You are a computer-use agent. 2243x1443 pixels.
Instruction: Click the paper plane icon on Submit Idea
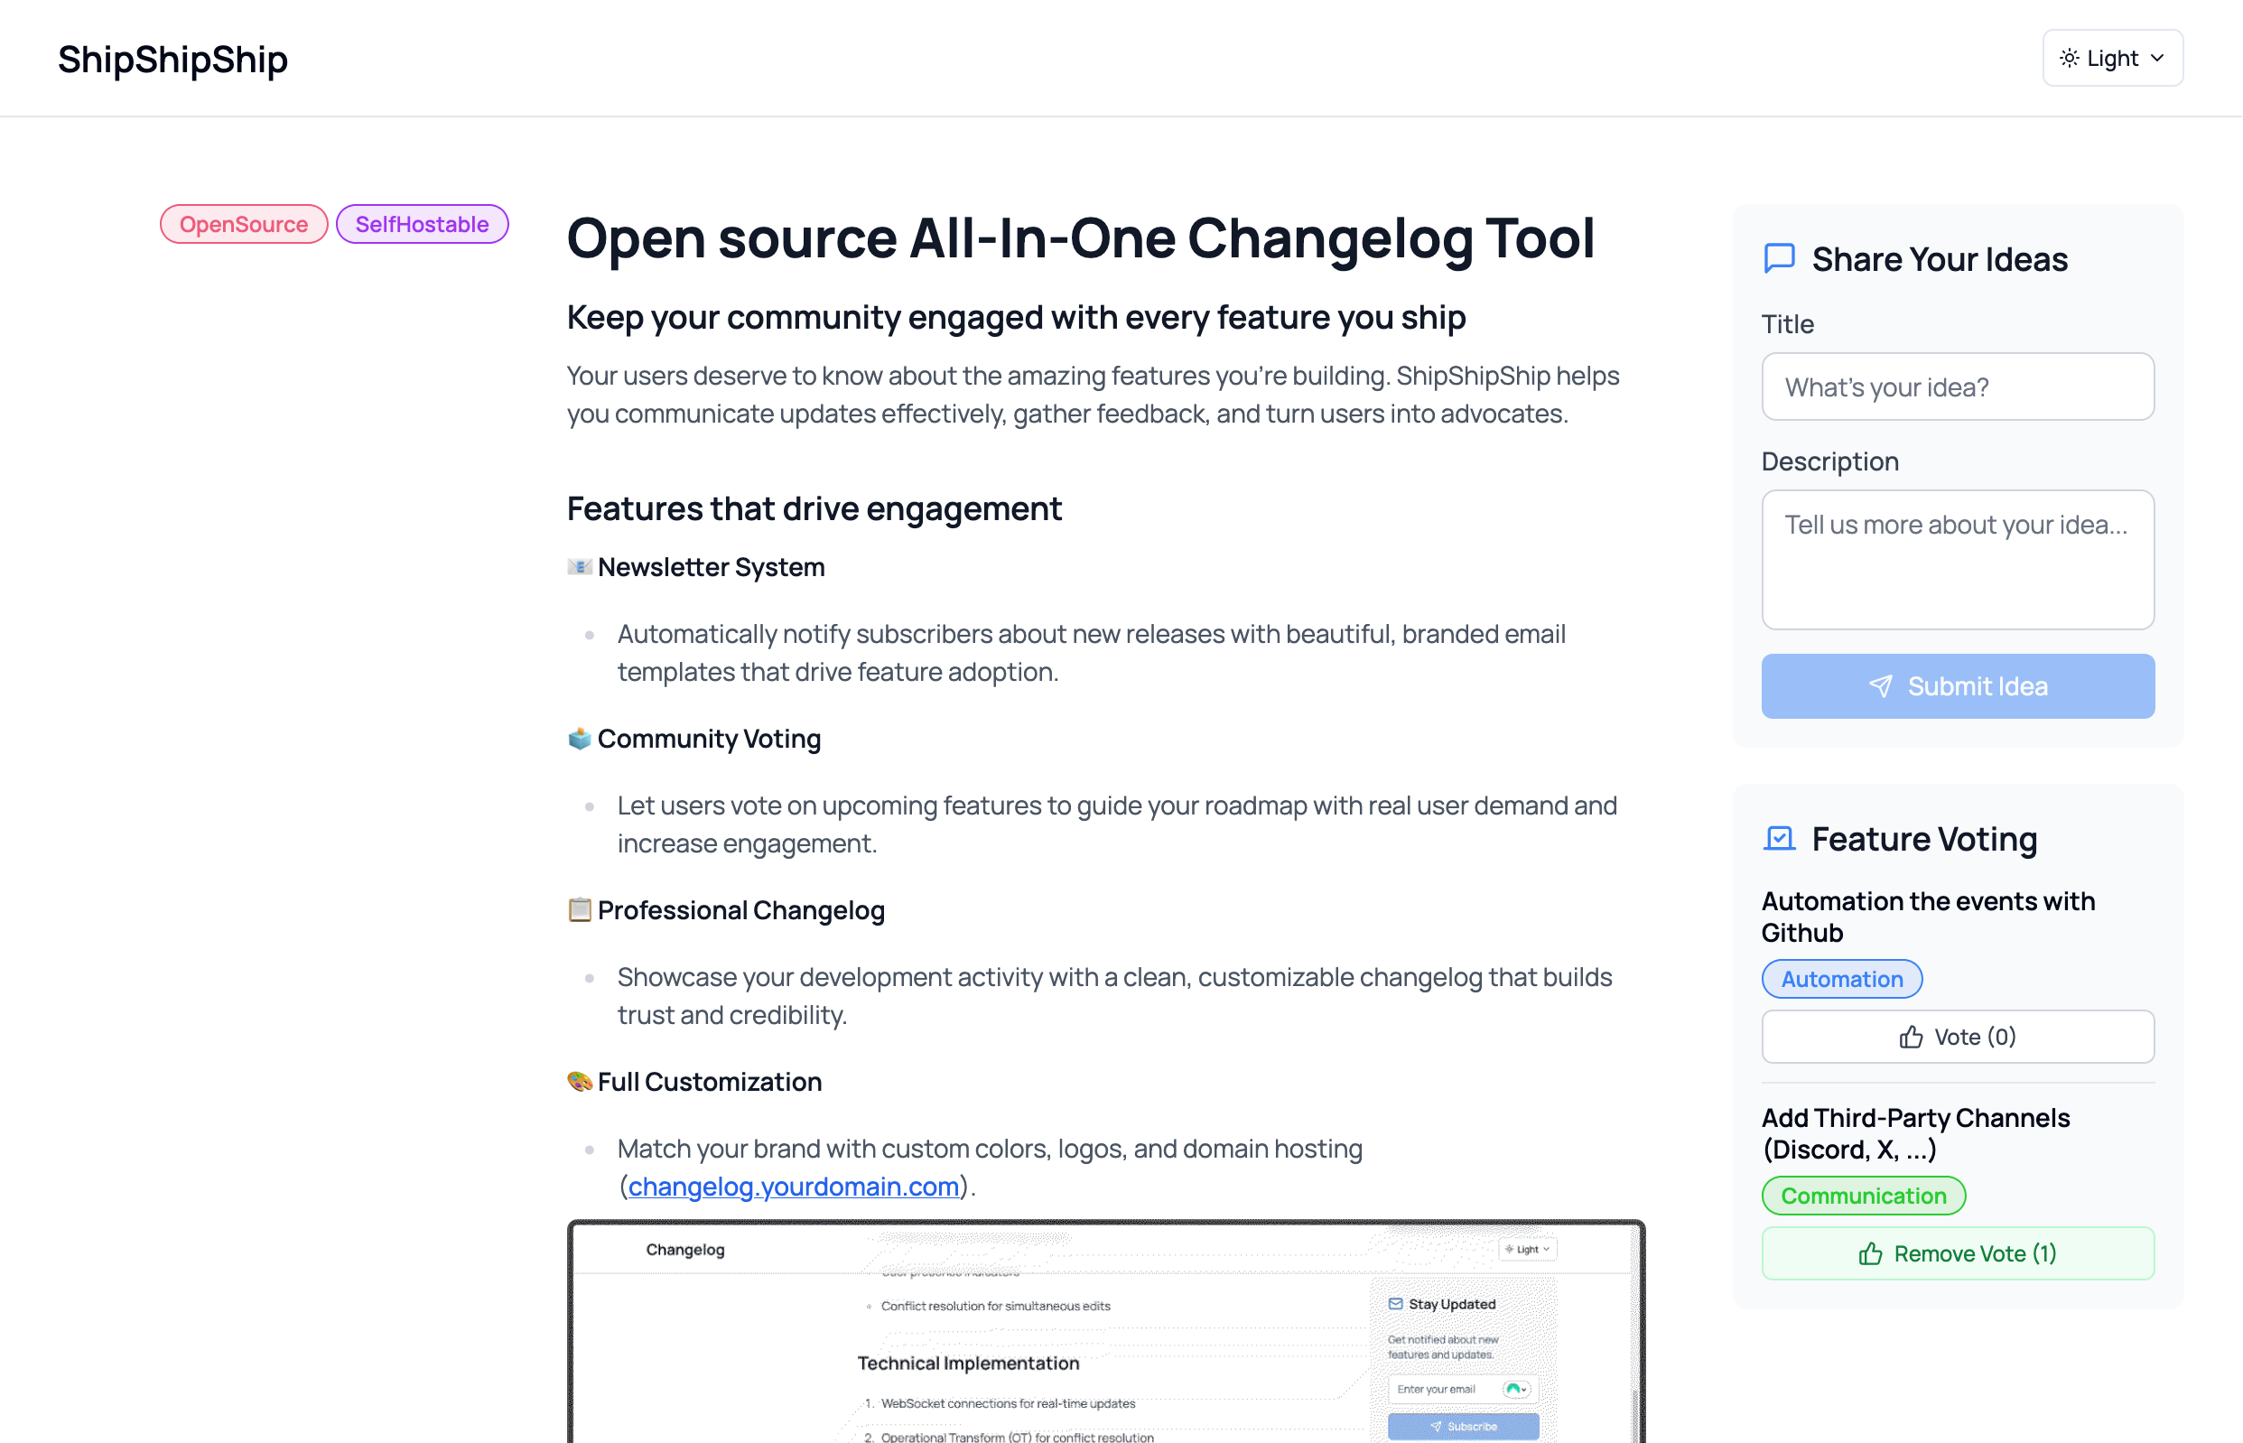coord(1879,687)
